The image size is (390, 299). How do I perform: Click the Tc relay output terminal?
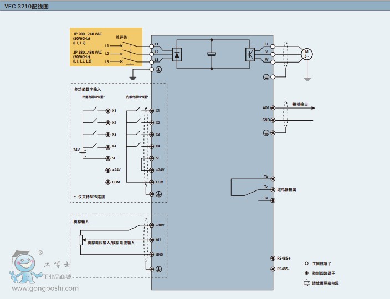click(273, 189)
